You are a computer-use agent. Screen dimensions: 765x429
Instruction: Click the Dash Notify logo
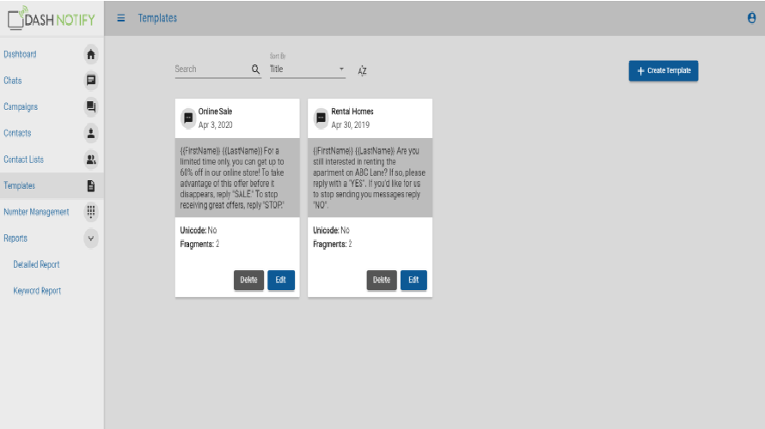click(52, 19)
